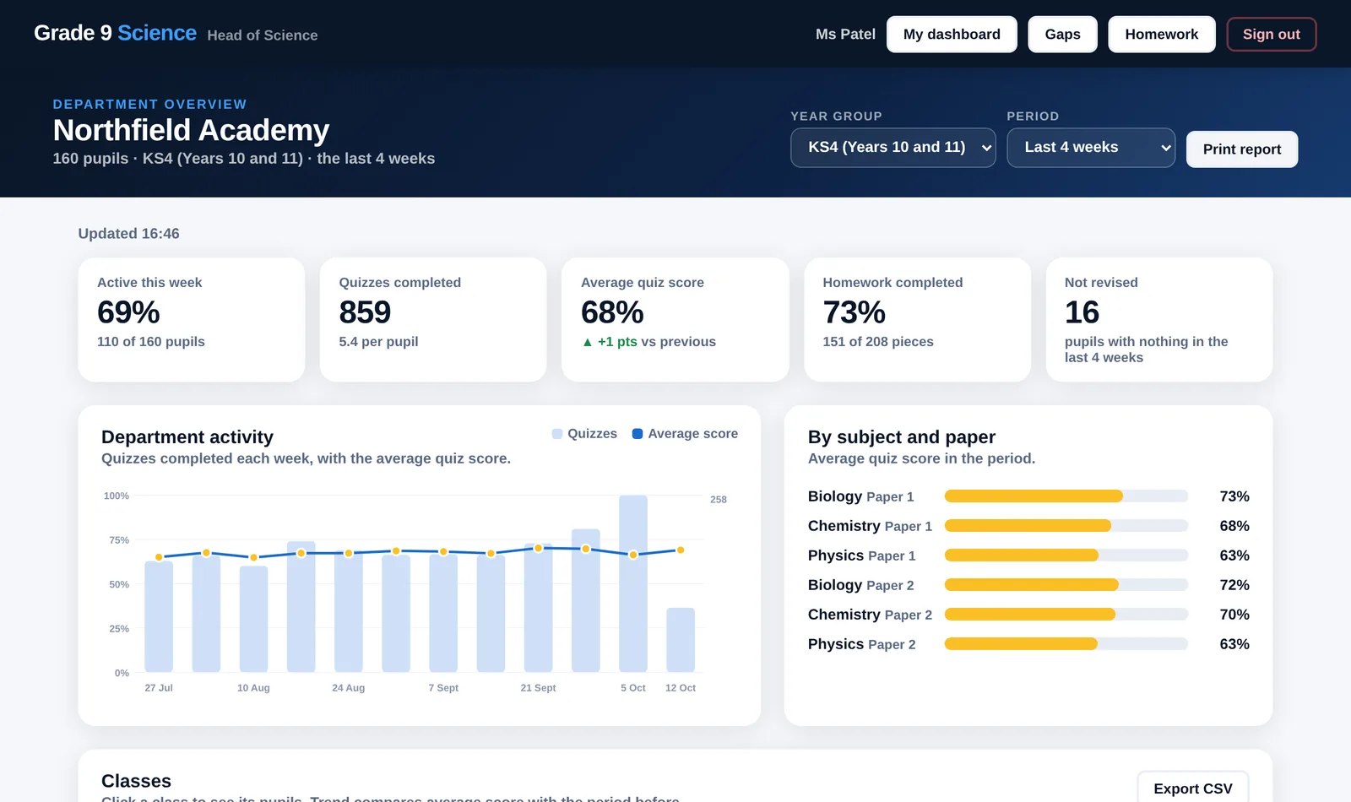This screenshot has height=802, width=1351.
Task: Click the Export CSV button
Action: 1192,788
